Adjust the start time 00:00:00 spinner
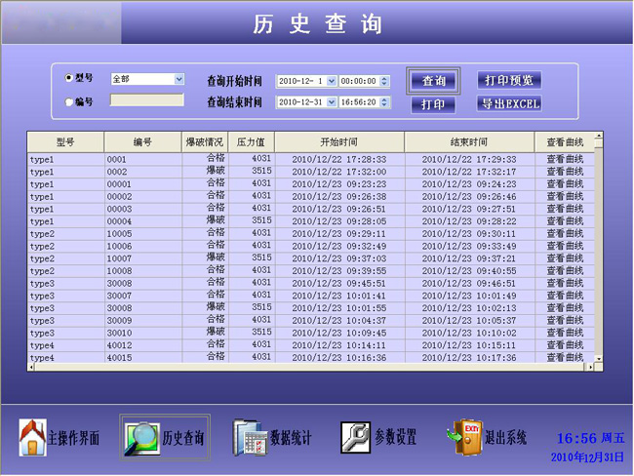Image resolution: width=634 pixels, height=476 pixels. pos(385,81)
